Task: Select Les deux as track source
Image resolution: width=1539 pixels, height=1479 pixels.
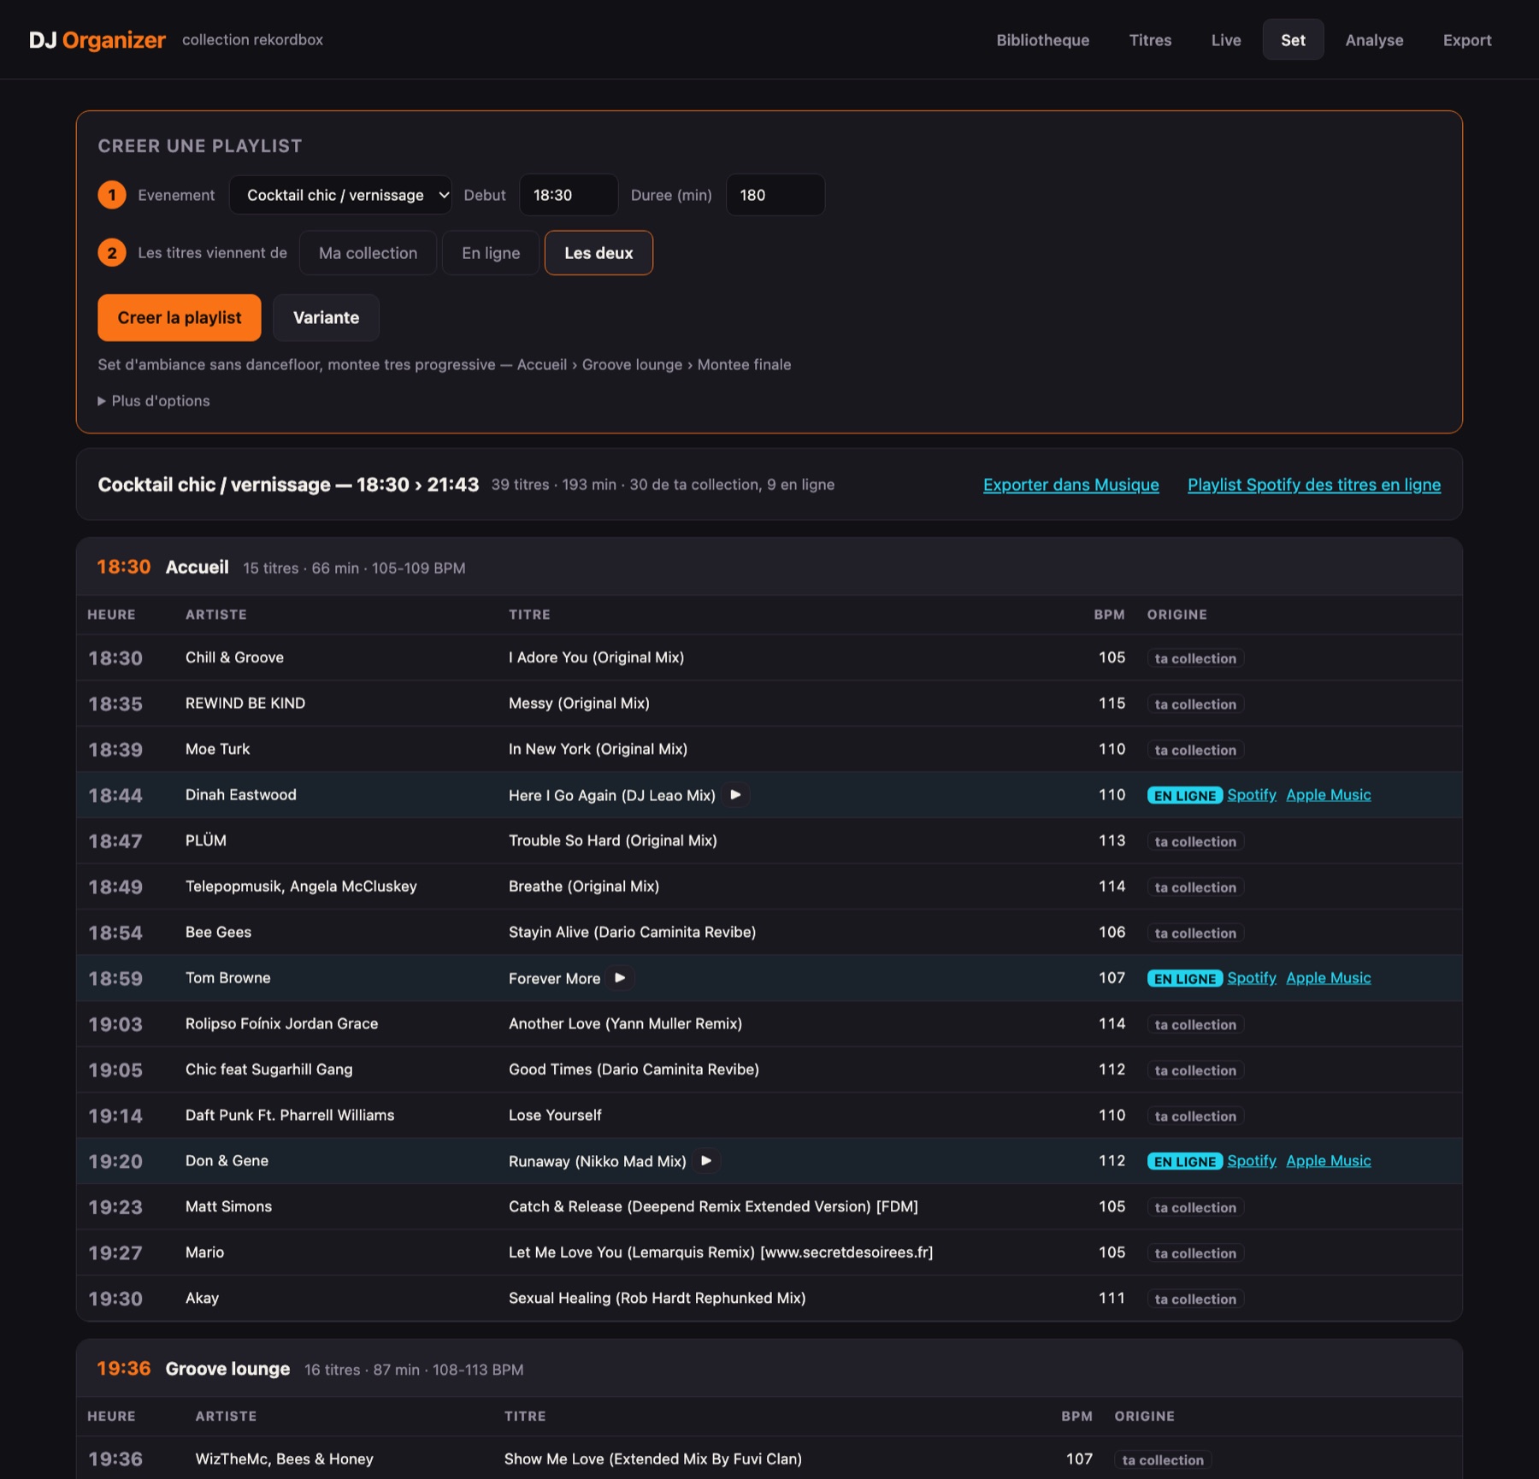Action: (x=598, y=253)
